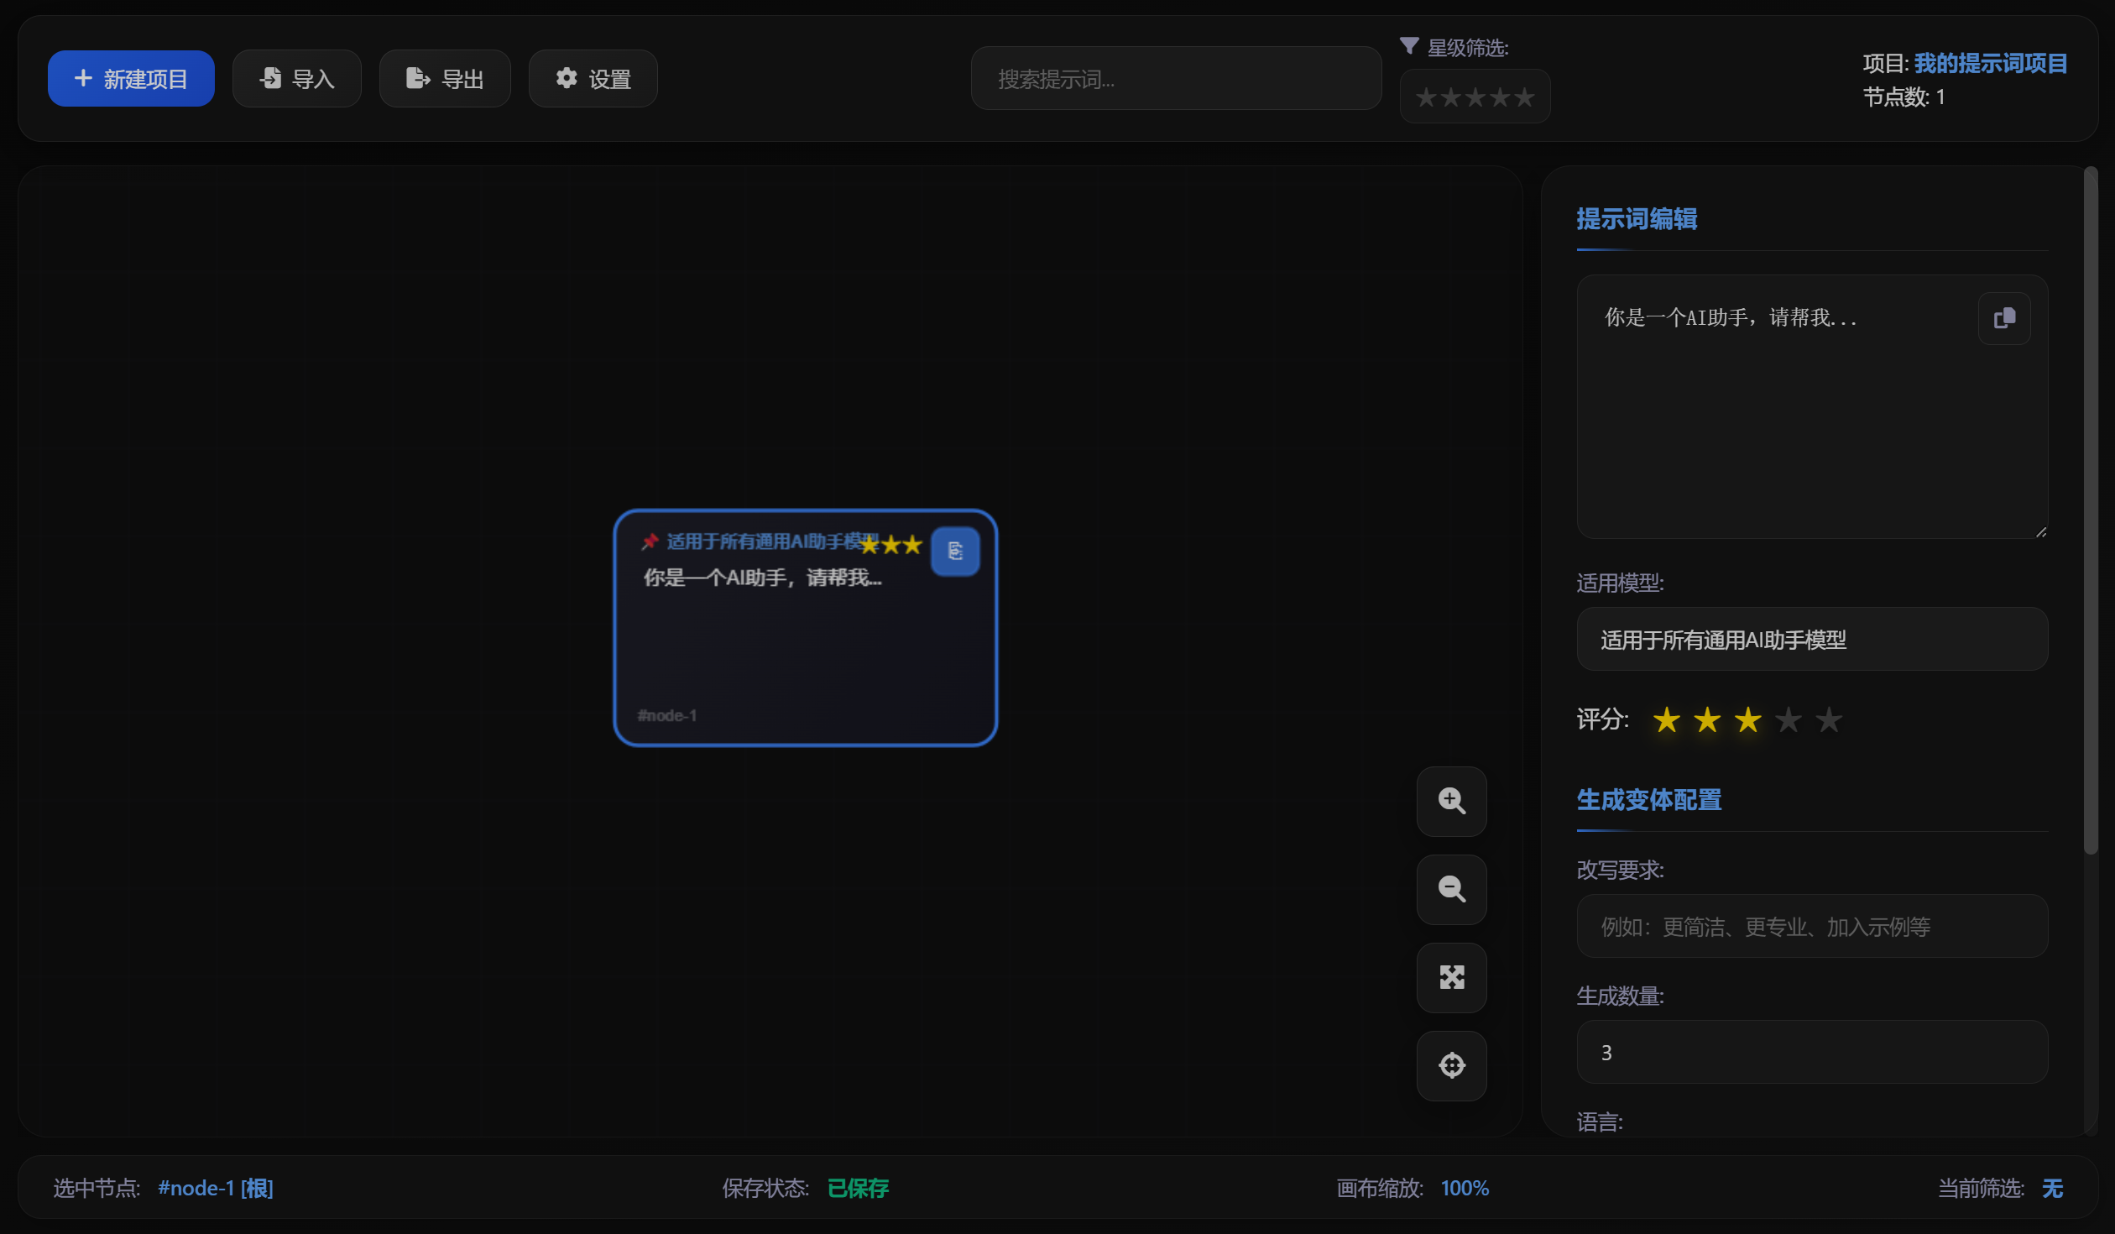Image resolution: width=2115 pixels, height=1234 pixels.
Task: Fit all nodes to view
Action: point(1451,978)
